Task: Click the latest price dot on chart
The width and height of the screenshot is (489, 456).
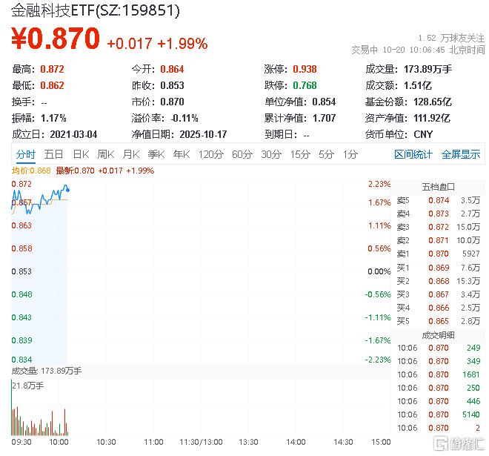Action: click(68, 188)
